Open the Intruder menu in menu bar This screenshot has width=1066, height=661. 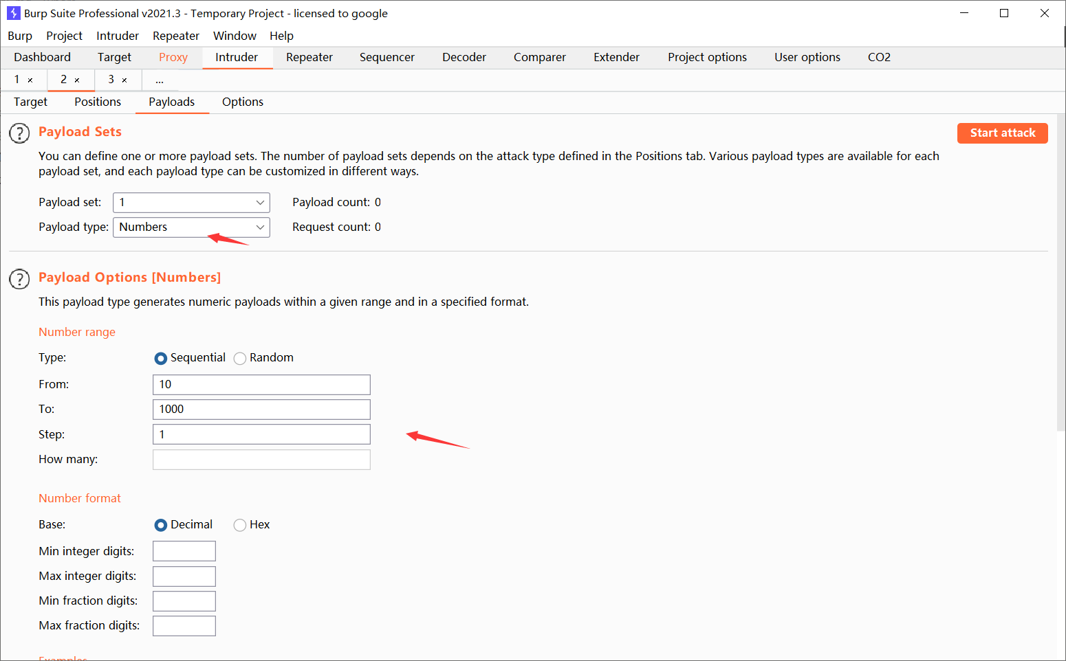point(118,36)
